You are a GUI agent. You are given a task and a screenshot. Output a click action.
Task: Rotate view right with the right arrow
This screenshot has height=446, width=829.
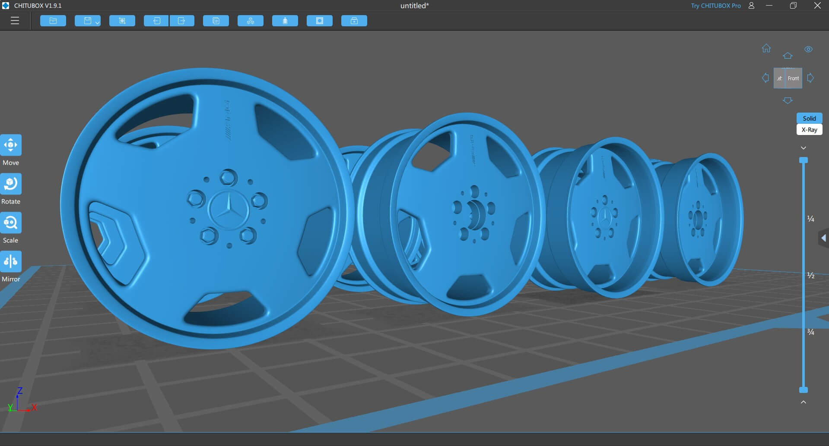(810, 78)
